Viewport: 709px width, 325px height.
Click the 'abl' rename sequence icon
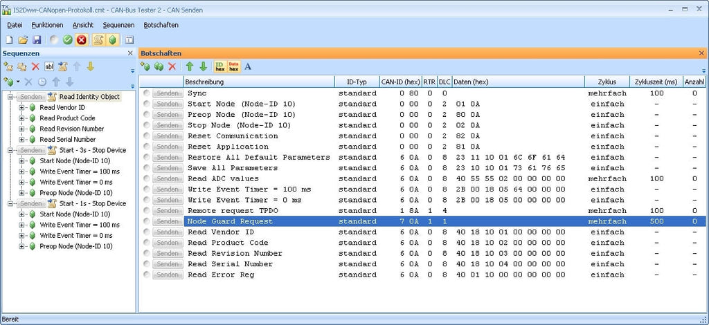(49, 67)
